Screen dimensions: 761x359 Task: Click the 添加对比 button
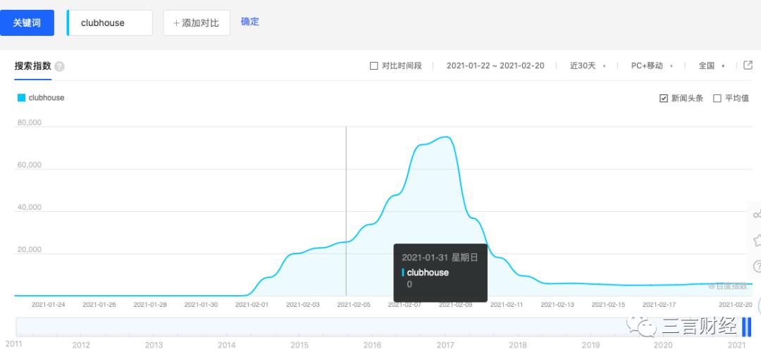click(x=196, y=23)
